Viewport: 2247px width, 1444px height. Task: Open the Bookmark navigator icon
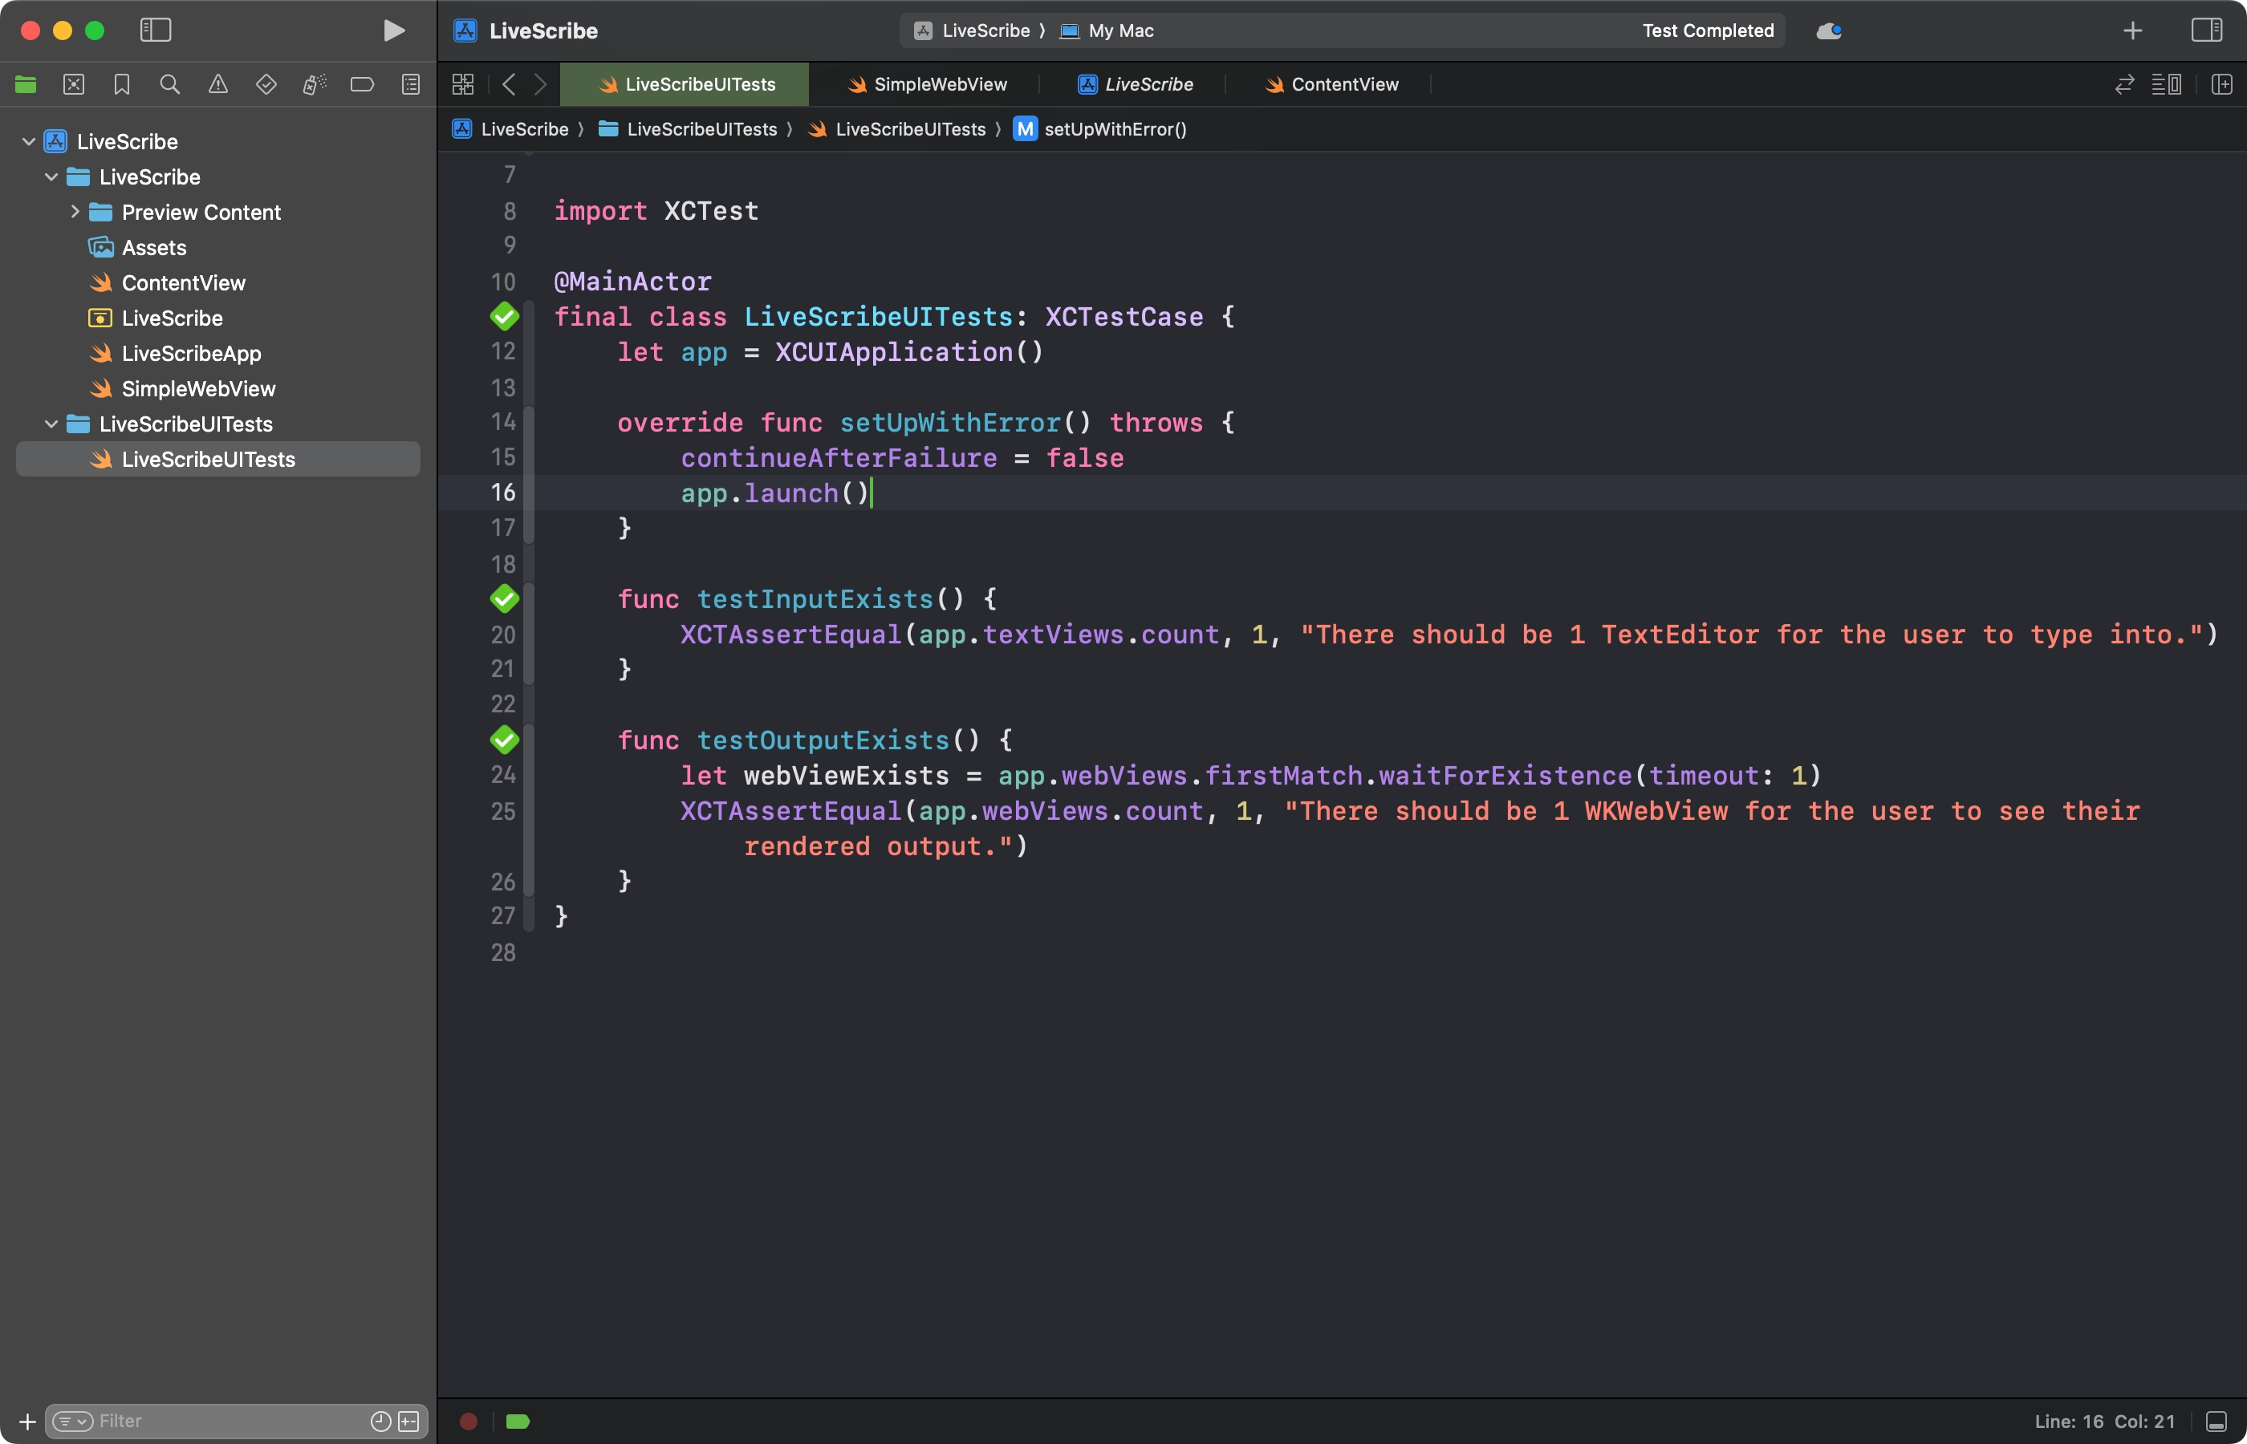(122, 84)
